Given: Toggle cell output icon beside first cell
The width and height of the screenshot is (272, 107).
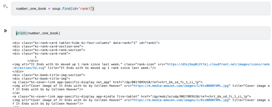Looking at the screenshot, I should 5,6.
